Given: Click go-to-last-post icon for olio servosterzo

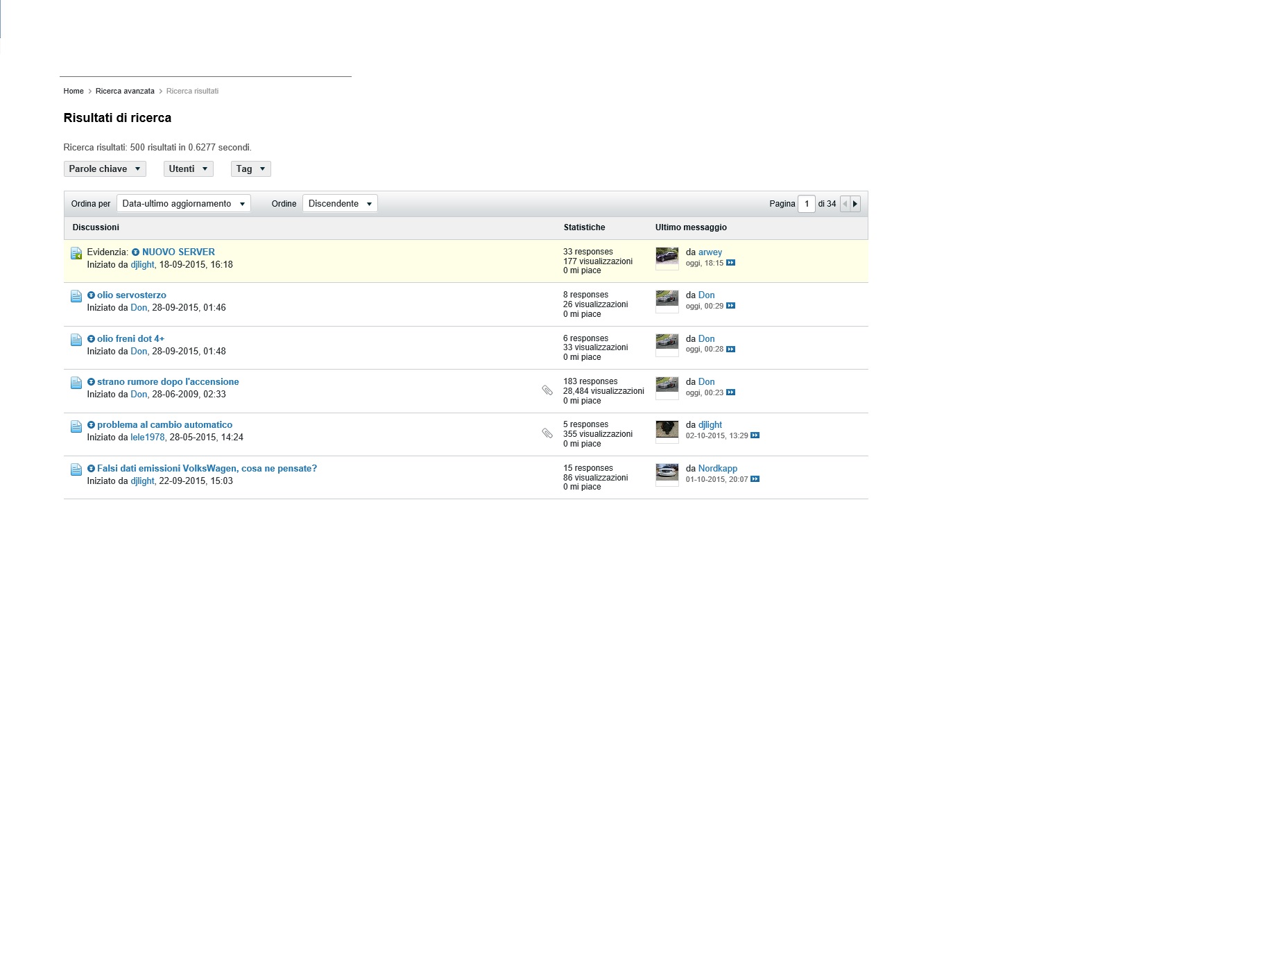Looking at the screenshot, I should [x=730, y=306].
